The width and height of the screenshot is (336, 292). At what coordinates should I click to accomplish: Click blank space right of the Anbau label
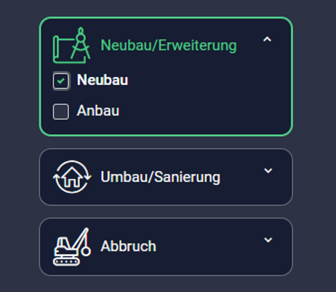[x=204, y=111]
